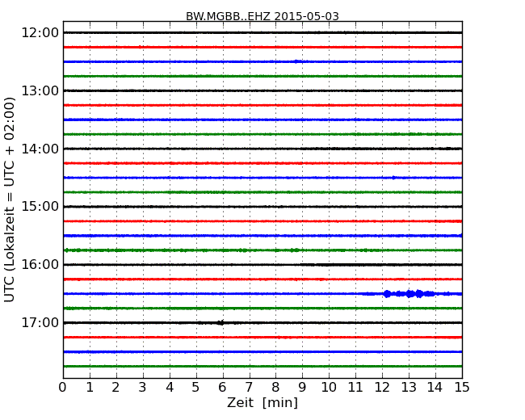Select x-axis tick label 1
This screenshot has height=420, width=525.
(90, 388)
